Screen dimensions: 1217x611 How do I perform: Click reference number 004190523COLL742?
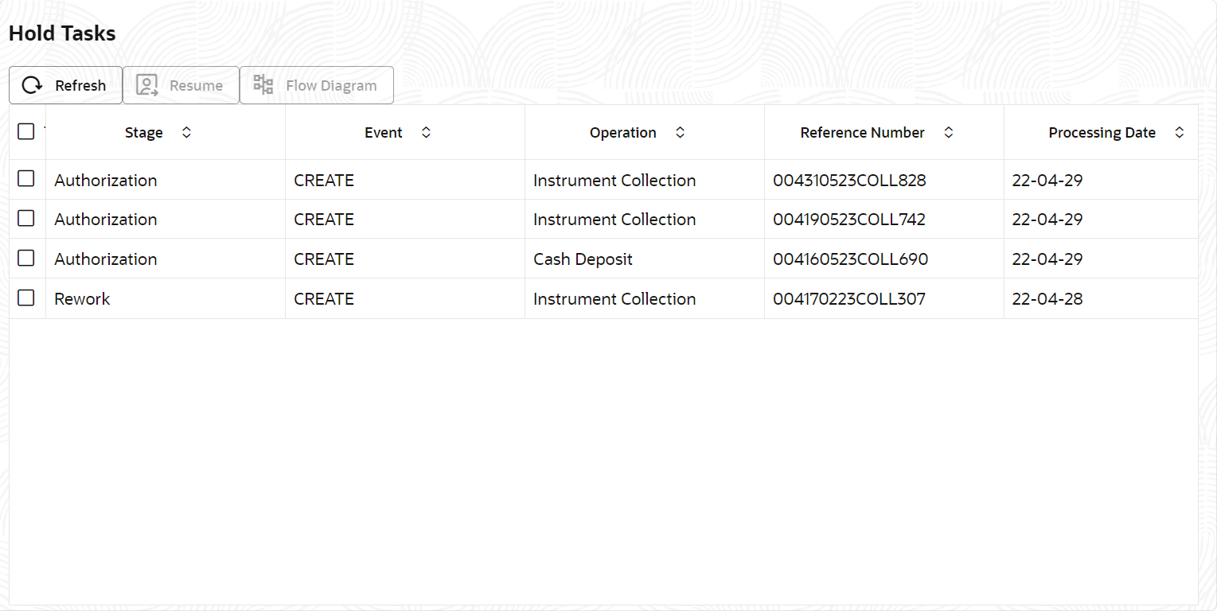click(x=849, y=220)
